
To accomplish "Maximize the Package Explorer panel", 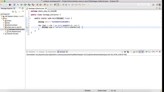I will pos(23,8).
